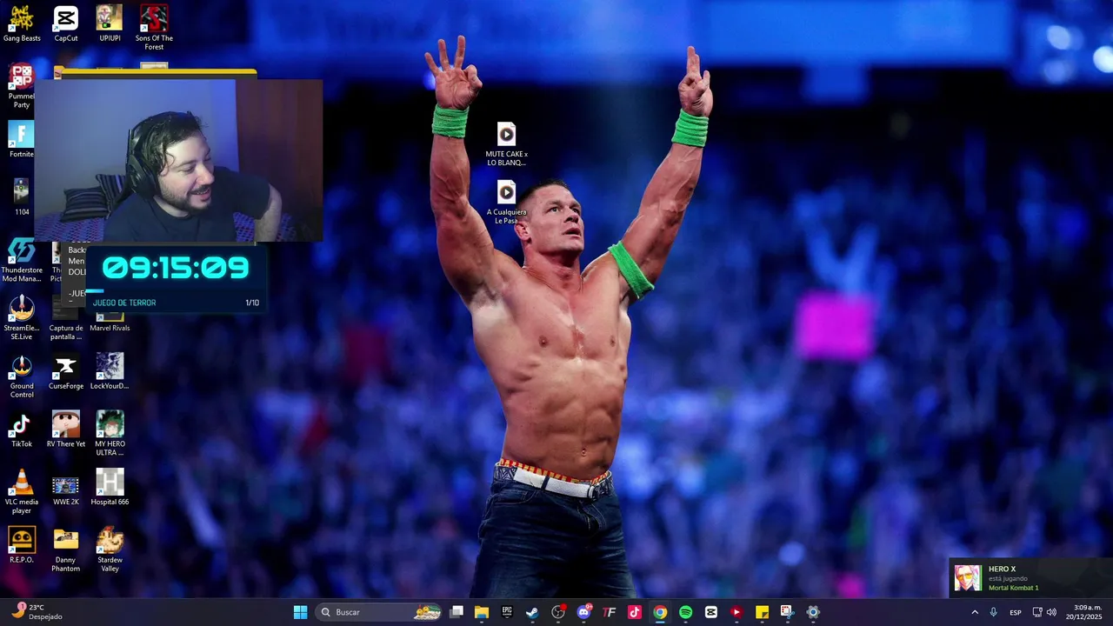1113x626 pixels.
Task: Select the Hospital 666 desktop icon
Action: coord(110,487)
